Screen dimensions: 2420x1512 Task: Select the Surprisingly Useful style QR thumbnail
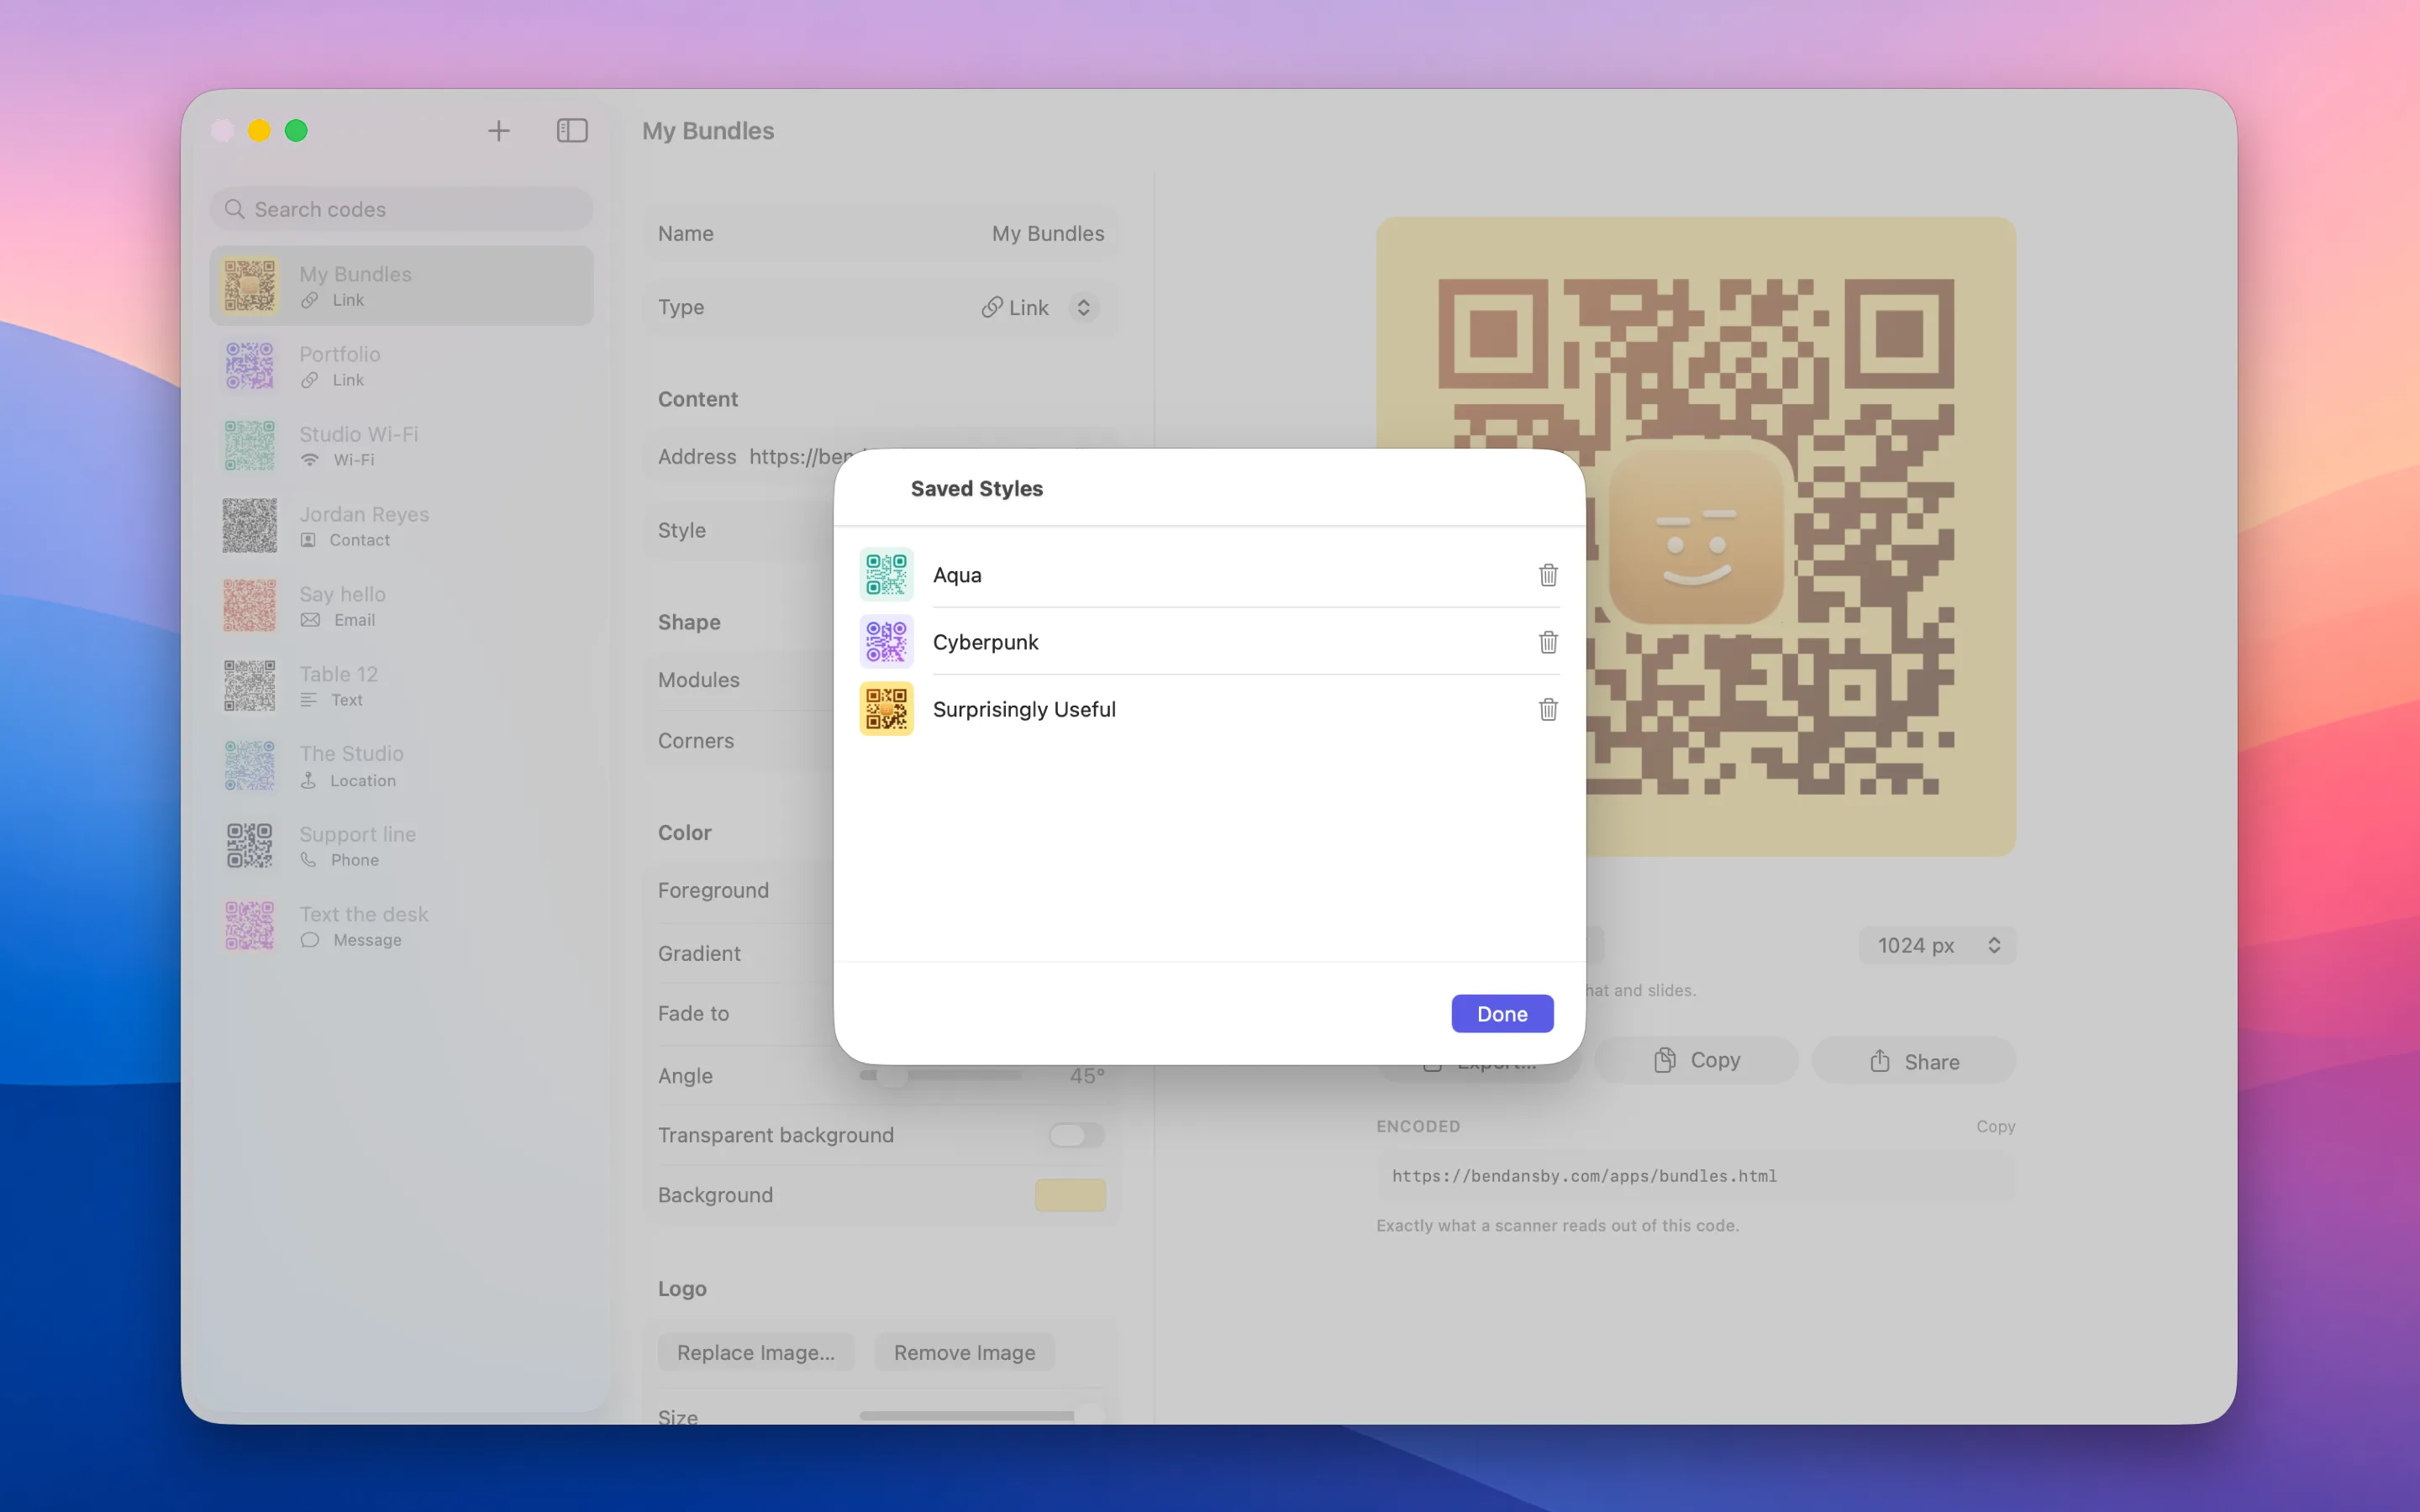pos(886,709)
